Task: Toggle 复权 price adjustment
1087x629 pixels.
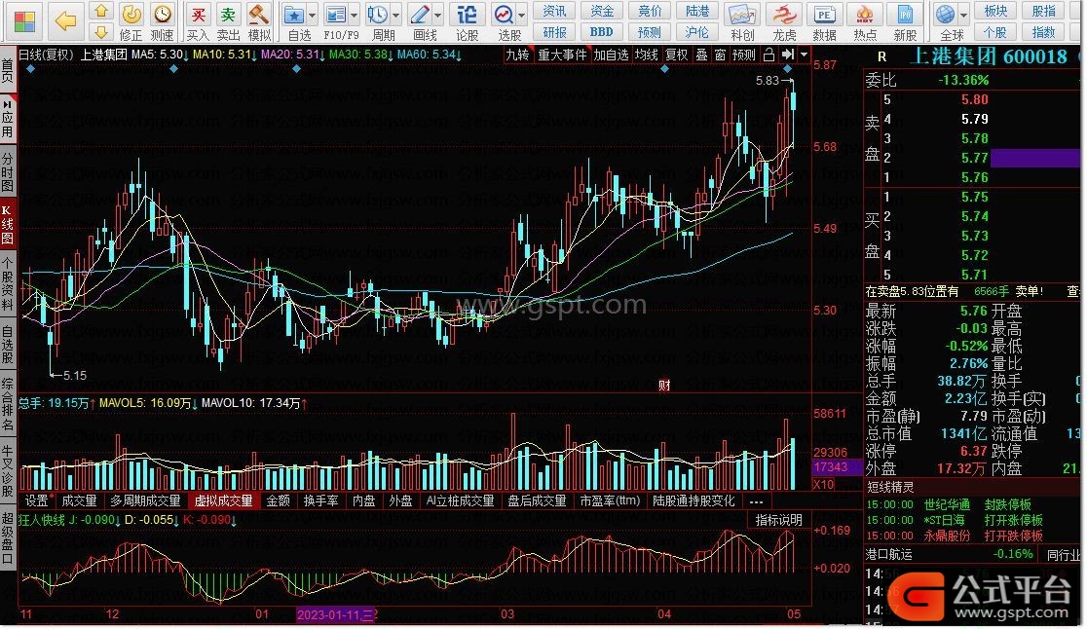Action: (x=677, y=55)
